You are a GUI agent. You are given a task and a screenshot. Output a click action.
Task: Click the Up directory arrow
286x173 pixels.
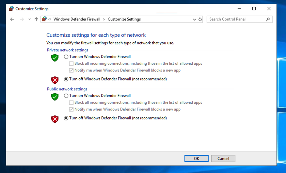(x=36, y=19)
